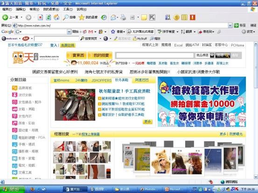Refresh the page using the green arrows icon
Viewport: 258px width, 193px height.
pos(49,17)
